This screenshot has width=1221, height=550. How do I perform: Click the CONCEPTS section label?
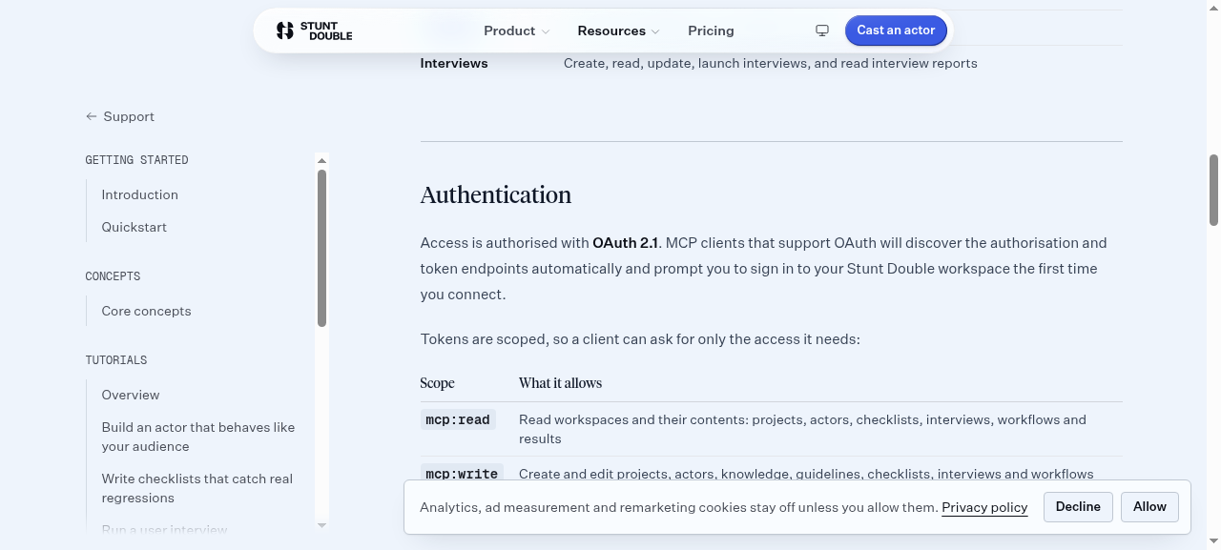(x=113, y=276)
